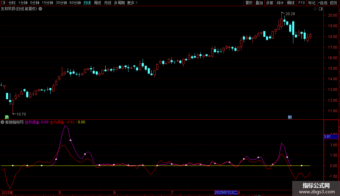340x196 pixels.
Task: Click the green 跌 marker icon
Action: point(7,117)
